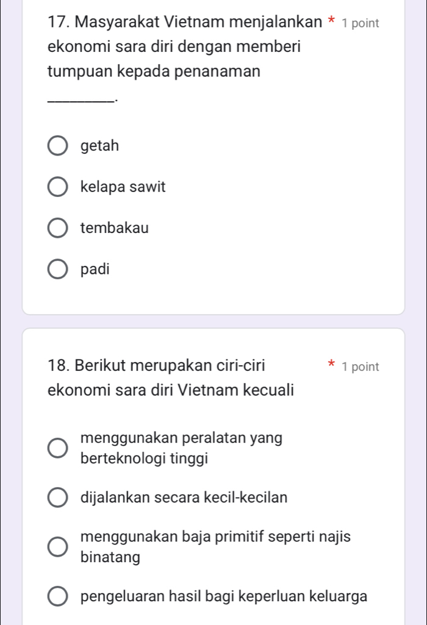The image size is (427, 625).
Task: Click the "1 point" label on question 17
Action: [x=360, y=24]
